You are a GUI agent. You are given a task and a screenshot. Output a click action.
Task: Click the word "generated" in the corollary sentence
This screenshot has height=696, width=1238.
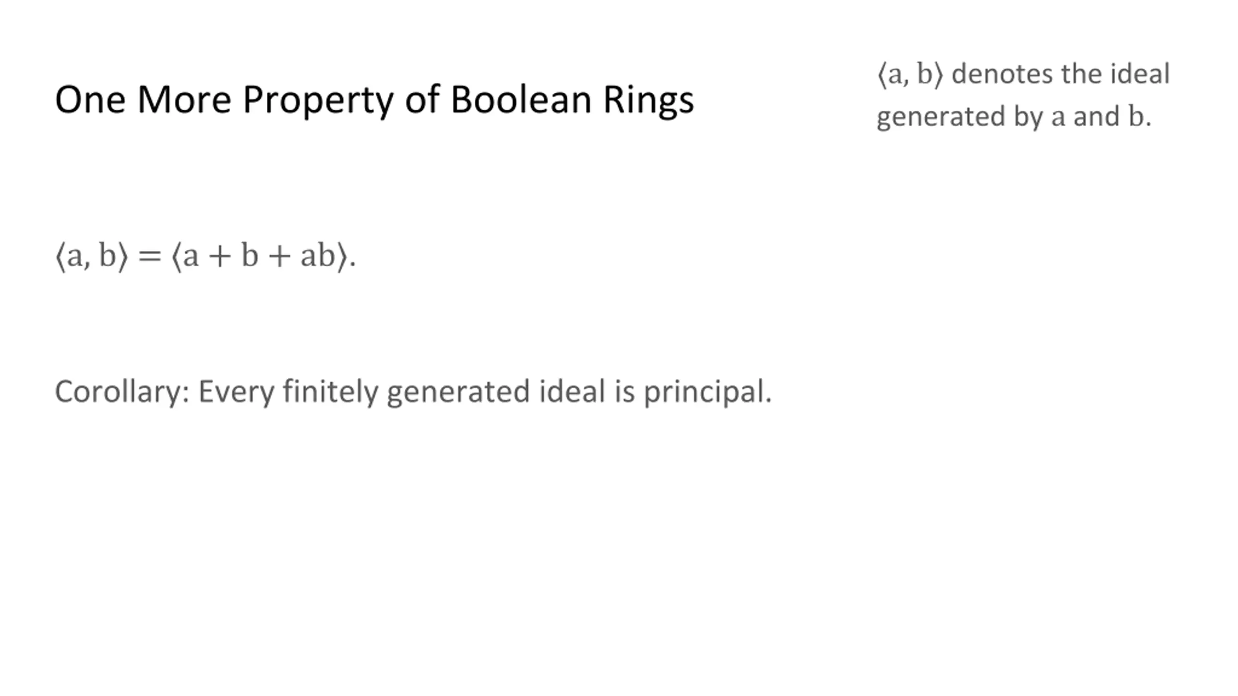[x=458, y=392]
